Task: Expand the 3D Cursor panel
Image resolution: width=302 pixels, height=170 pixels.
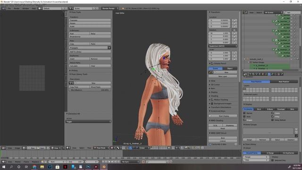Action: 210,85
